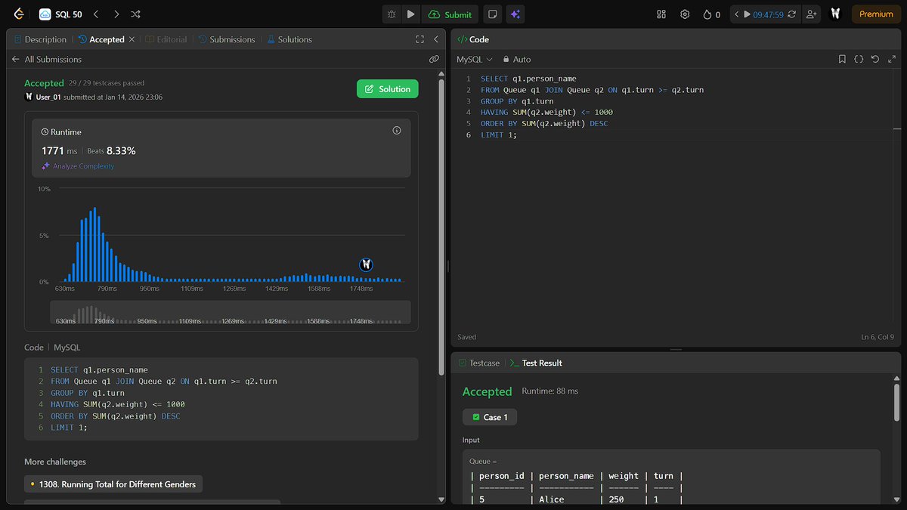Click the Ln 6, Col 9 status text
This screenshot has height=510, width=907.
pyautogui.click(x=877, y=337)
